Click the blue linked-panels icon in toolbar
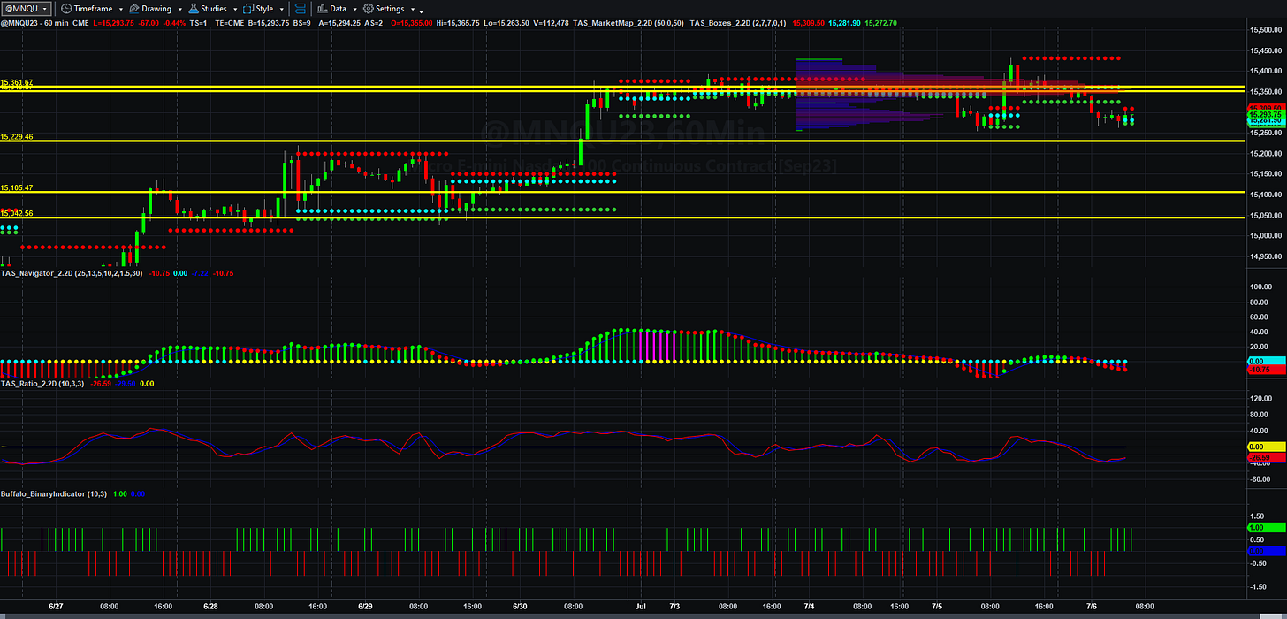 click(x=300, y=9)
